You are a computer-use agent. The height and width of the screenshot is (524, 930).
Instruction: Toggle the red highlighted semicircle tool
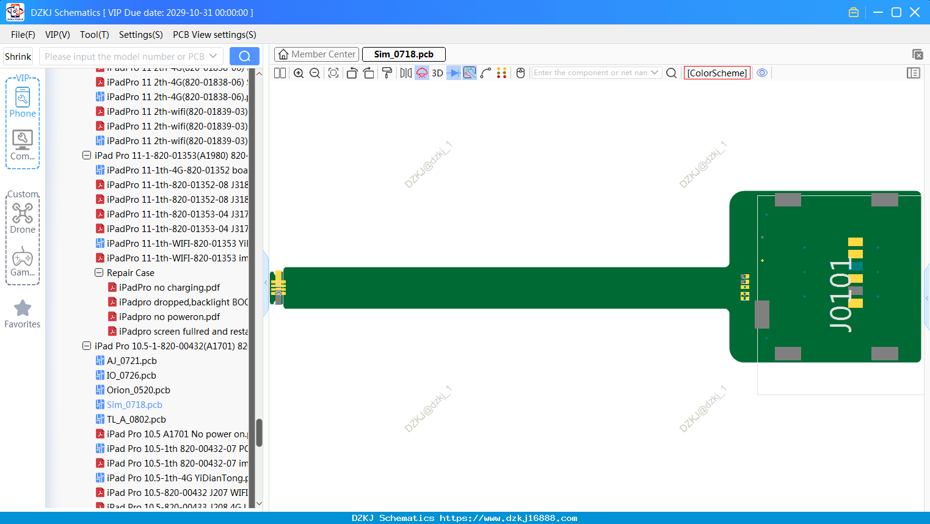click(x=422, y=73)
